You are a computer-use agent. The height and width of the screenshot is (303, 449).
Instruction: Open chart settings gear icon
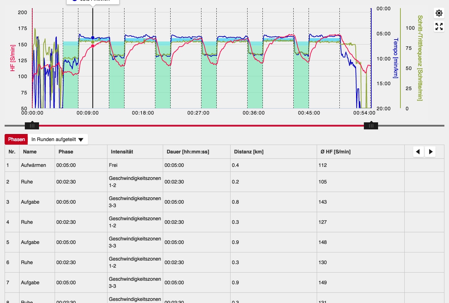[439, 13]
